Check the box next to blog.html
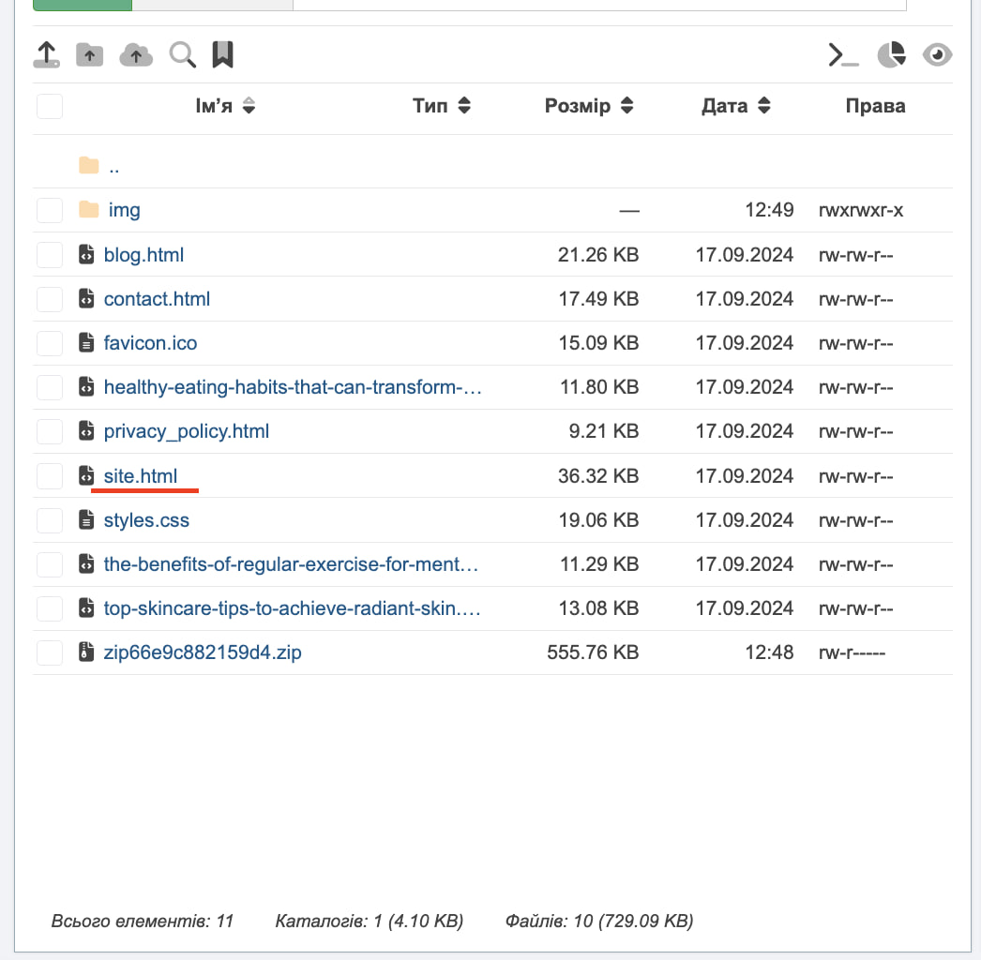 click(50, 255)
